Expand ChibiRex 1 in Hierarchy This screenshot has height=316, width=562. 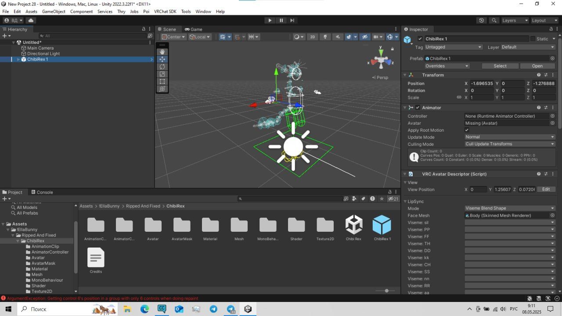click(x=18, y=59)
